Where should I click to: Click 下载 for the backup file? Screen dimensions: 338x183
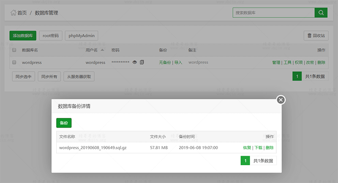coord(258,147)
